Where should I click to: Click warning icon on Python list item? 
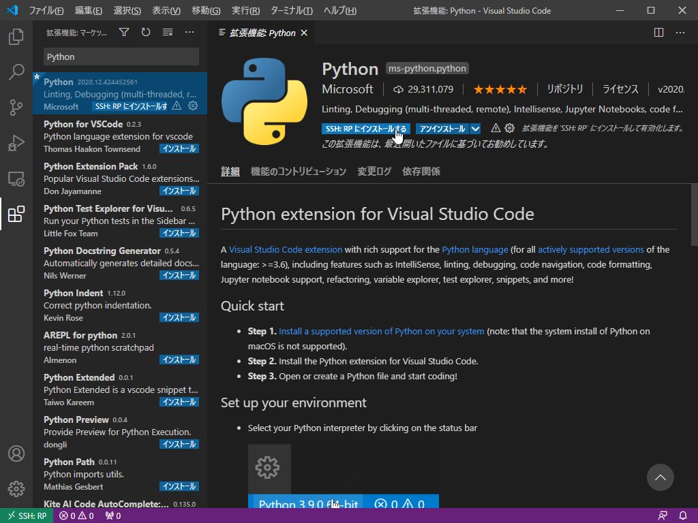(x=177, y=106)
